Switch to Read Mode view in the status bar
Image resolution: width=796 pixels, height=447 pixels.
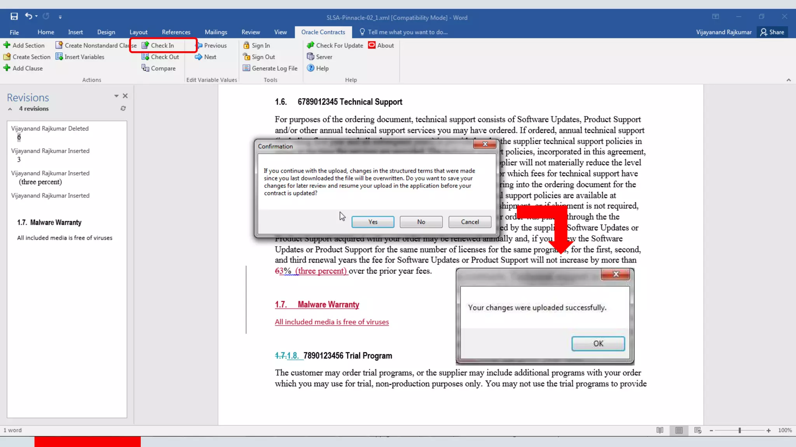[x=660, y=430]
